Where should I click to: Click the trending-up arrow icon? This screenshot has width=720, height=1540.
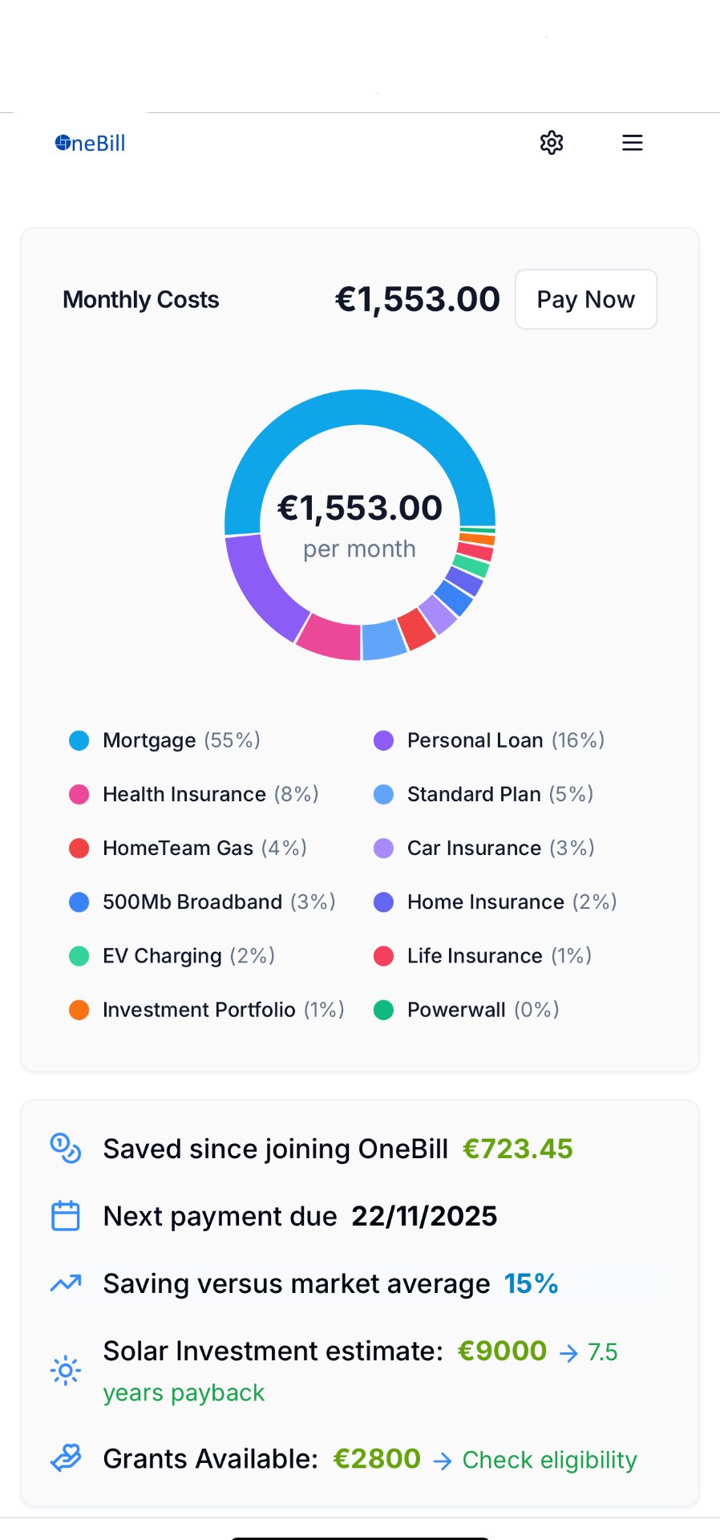pos(66,1283)
